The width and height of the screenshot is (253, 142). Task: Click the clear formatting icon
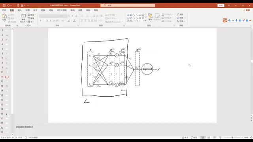coord(76,16)
